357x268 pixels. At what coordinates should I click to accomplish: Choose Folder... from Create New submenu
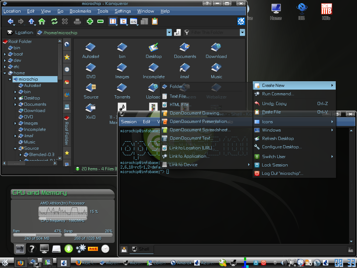(x=206, y=87)
